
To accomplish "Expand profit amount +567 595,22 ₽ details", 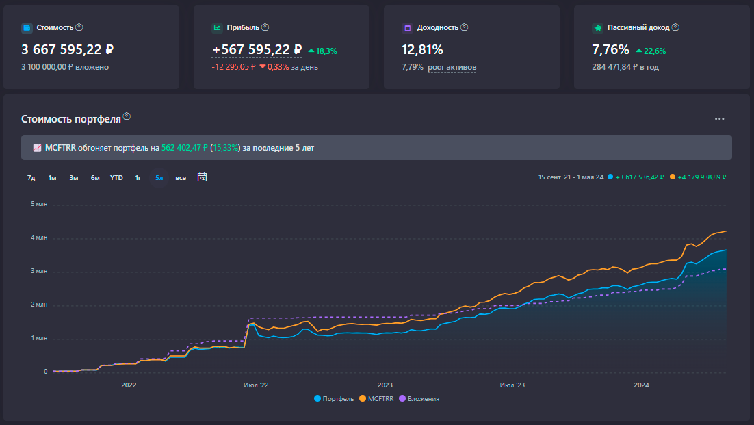I will (257, 49).
